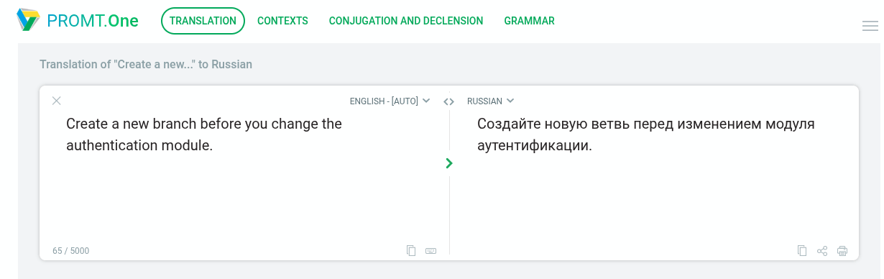Print the translation
The height and width of the screenshot is (279, 884).
[842, 251]
